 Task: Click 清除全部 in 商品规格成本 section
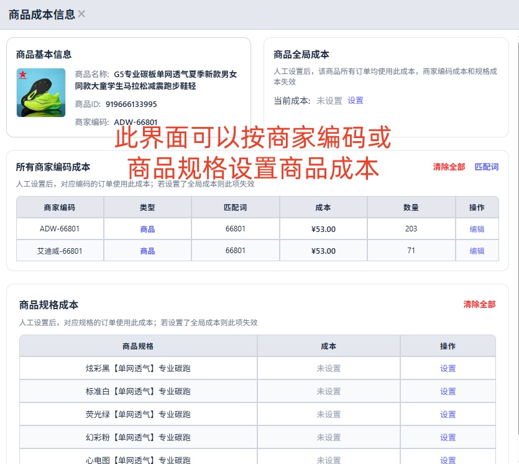pos(479,304)
